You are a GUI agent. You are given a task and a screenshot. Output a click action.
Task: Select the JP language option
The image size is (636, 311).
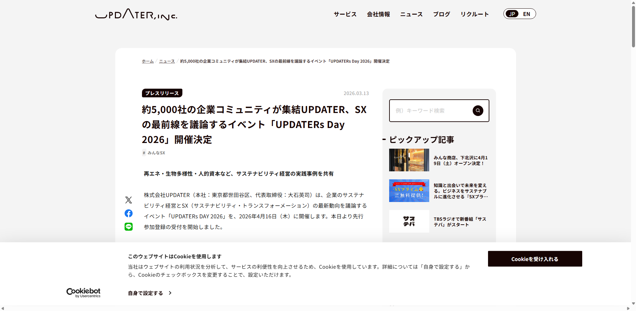tap(512, 14)
